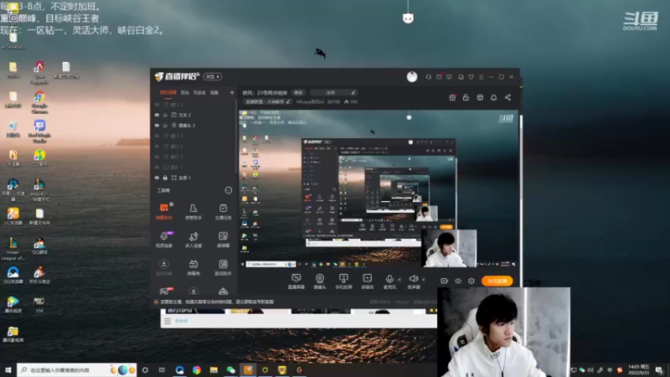670x377 pixels.
Task: Click the hamburger icon in the browser bar below
Action: click(x=167, y=321)
